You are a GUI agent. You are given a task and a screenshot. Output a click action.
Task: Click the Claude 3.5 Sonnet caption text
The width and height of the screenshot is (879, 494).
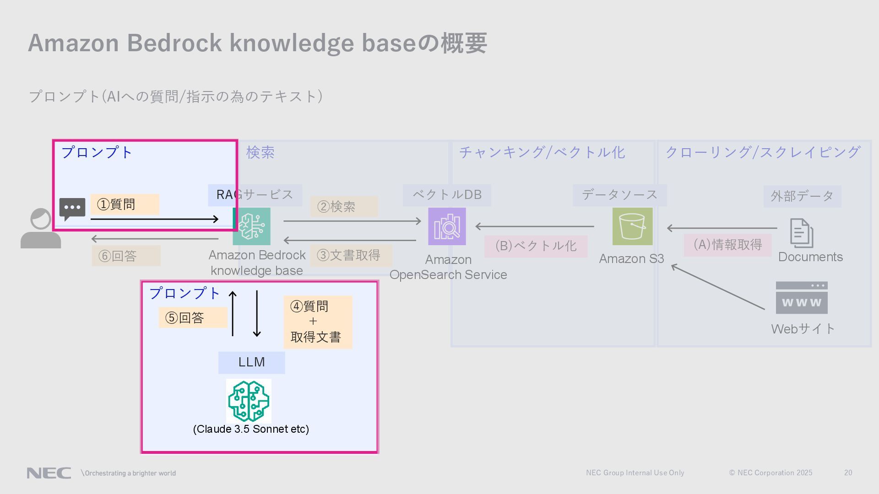[251, 429]
